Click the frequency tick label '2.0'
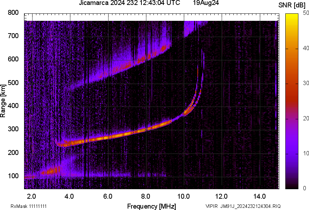309x210 pixels. (x=31, y=196)
